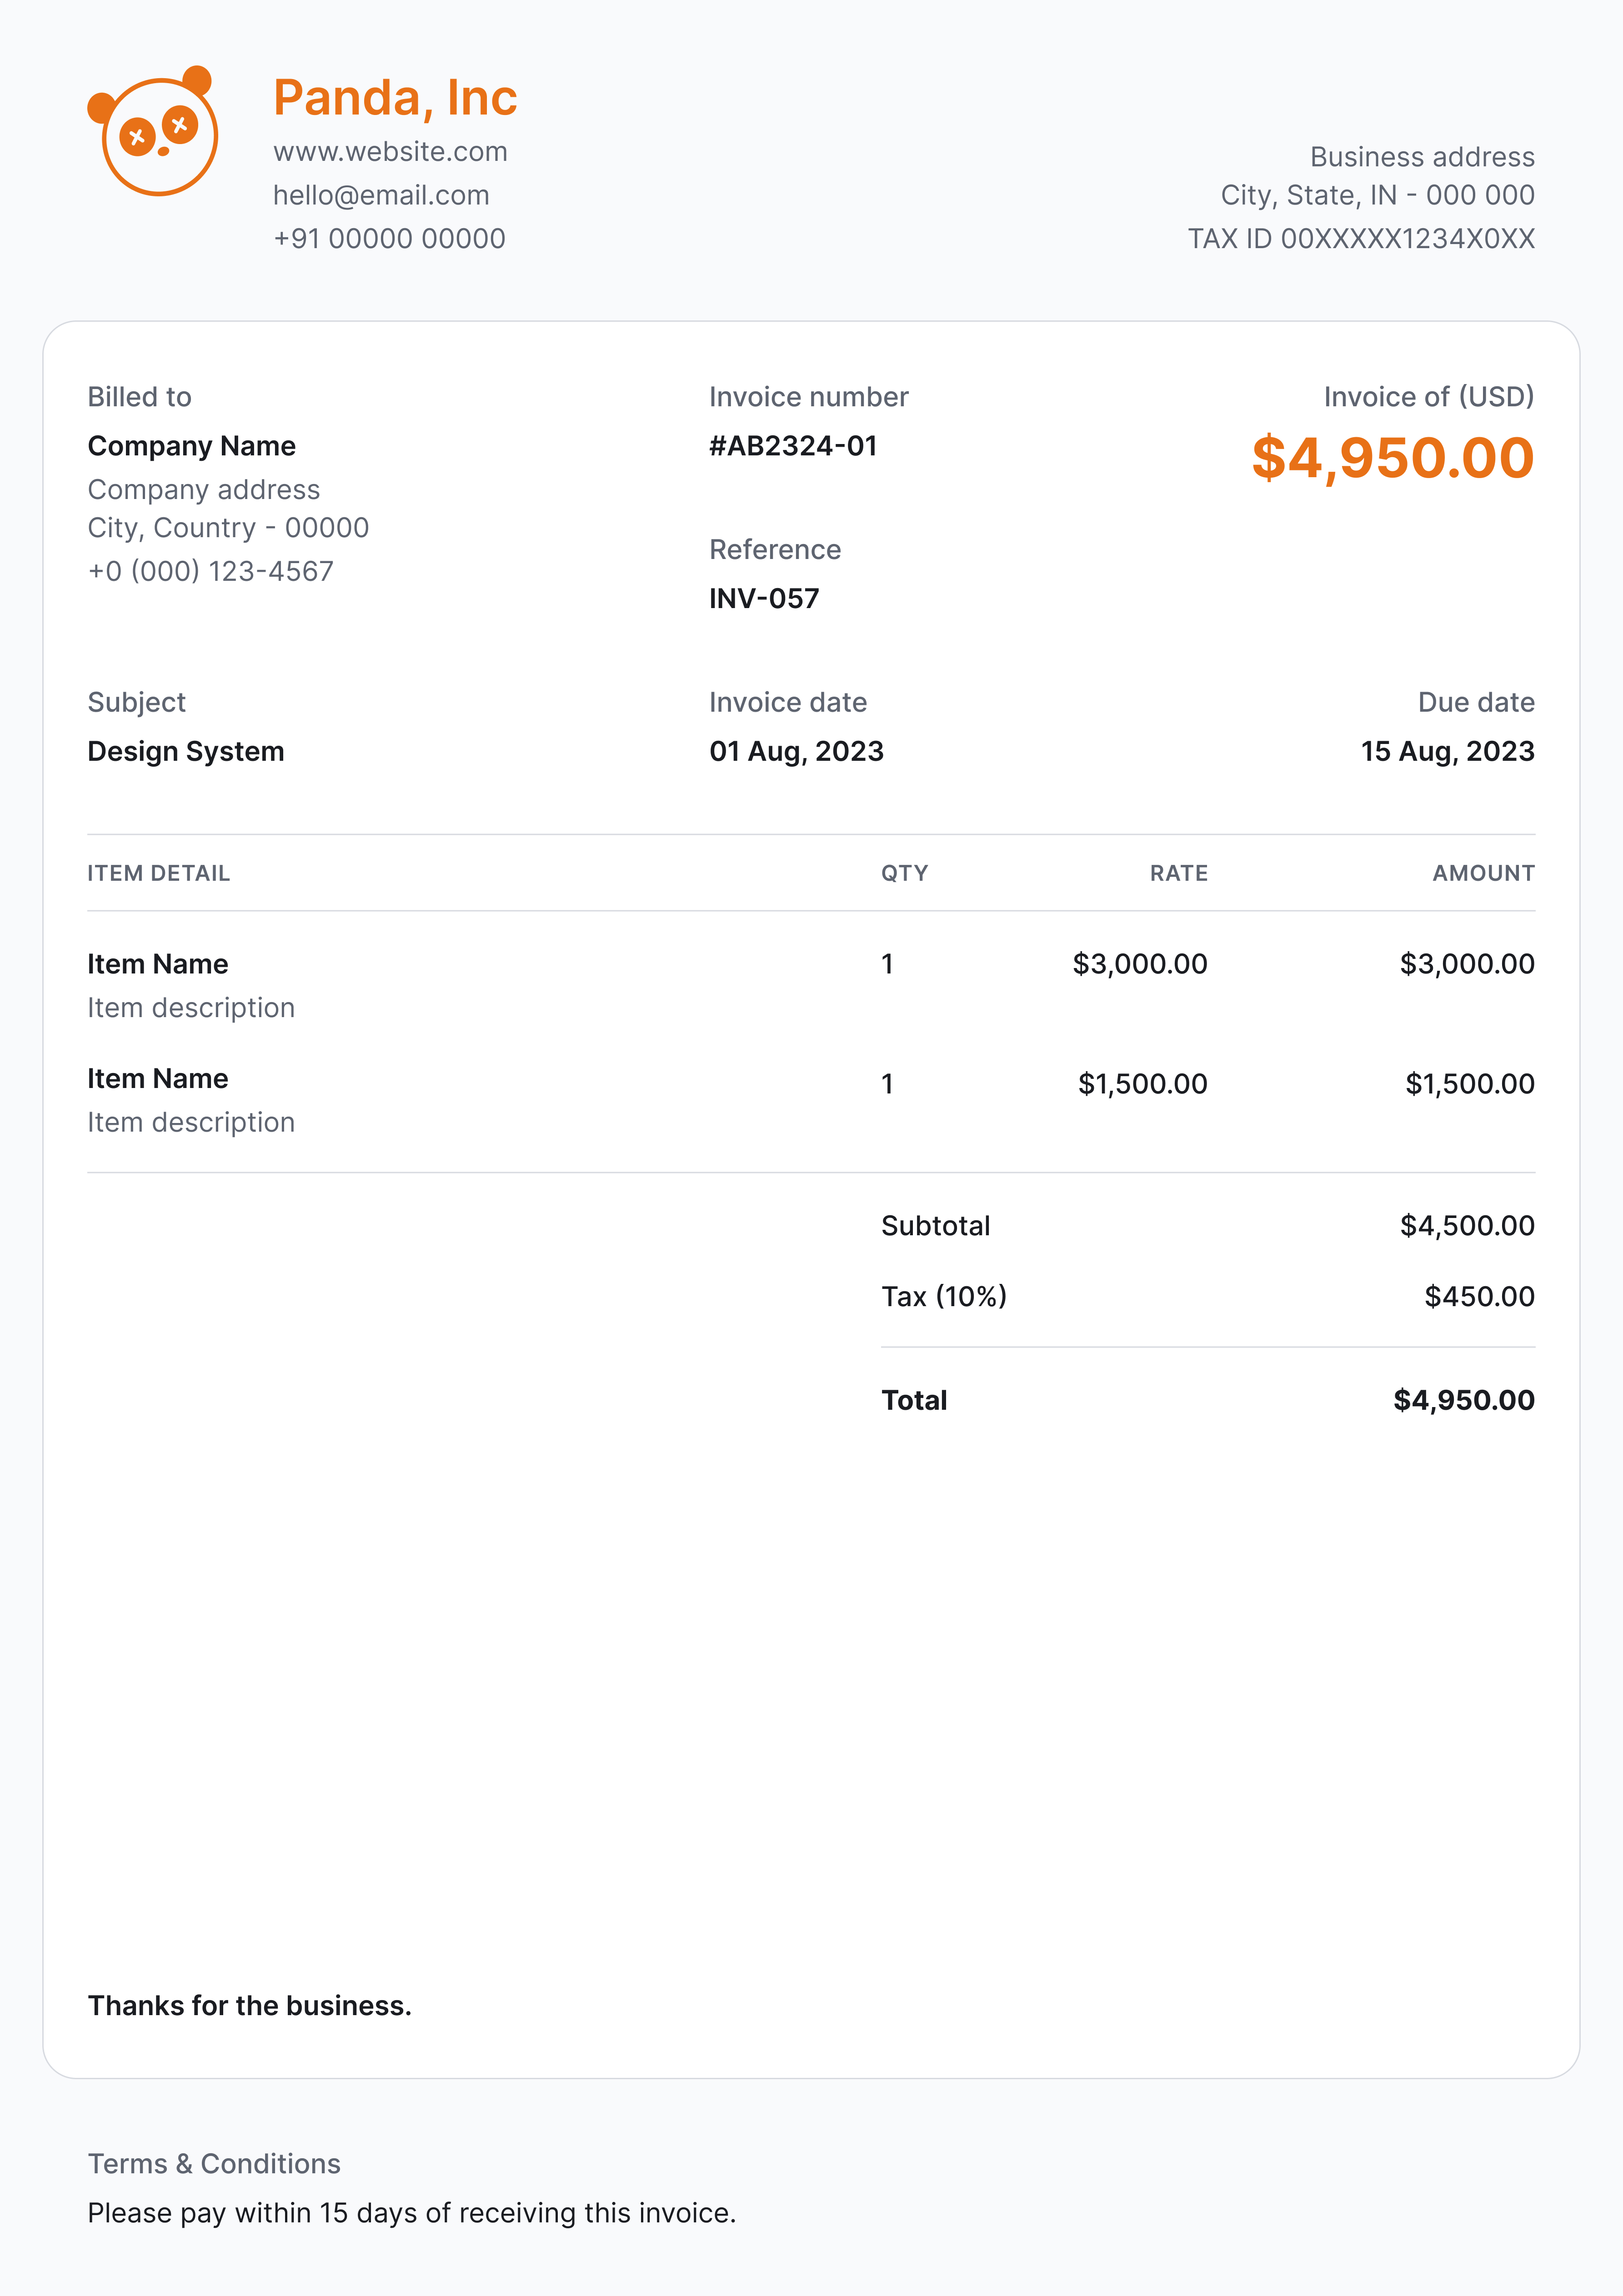Select the Subtotal $4,500.00 value
Screen dimensions: 1623x2296
coord(1467,1226)
